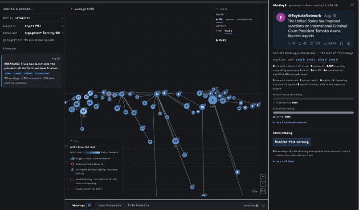Click the retweet icon on the tweet
Viewport: 359px width, 210px height.
point(300,44)
